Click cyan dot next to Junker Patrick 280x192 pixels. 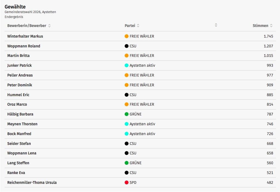pyautogui.click(x=127, y=65)
